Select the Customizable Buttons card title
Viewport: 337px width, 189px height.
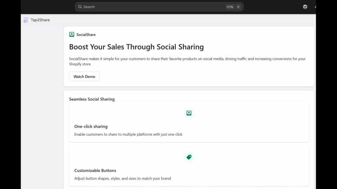tap(95, 171)
